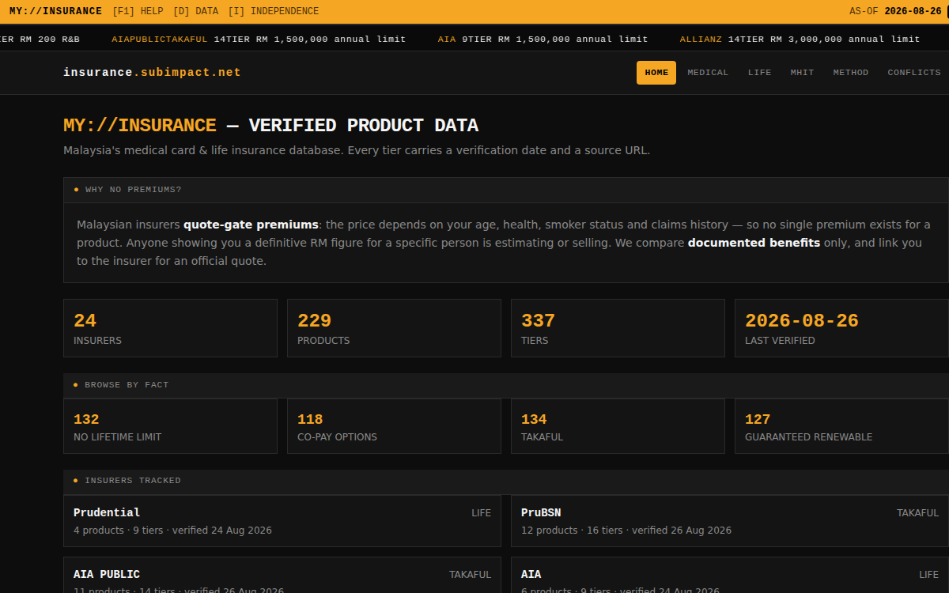Click the 229 PRODUCTS stat card
The image size is (949, 593).
[x=394, y=328]
